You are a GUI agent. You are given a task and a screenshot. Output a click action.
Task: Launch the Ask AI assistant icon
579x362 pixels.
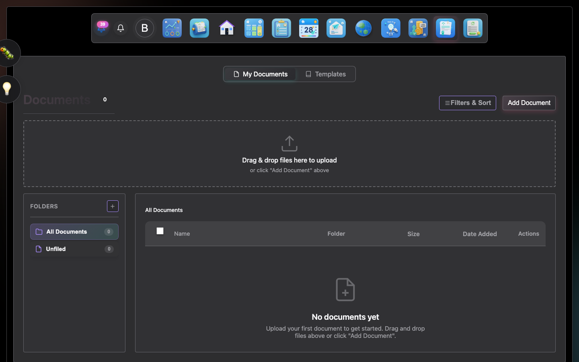coord(390,28)
